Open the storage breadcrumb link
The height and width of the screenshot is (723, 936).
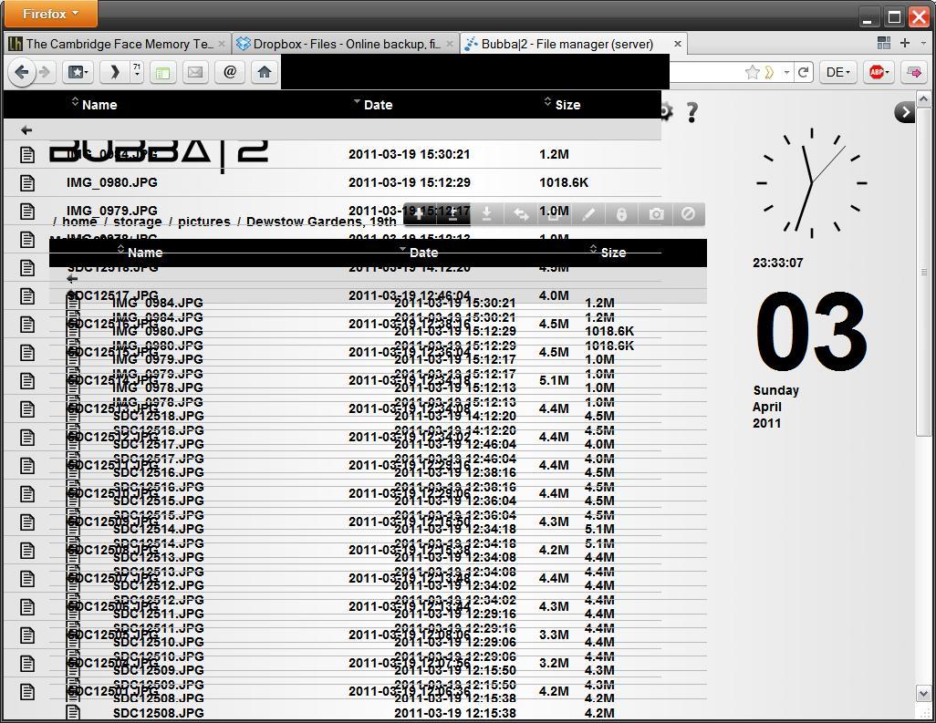pos(137,222)
